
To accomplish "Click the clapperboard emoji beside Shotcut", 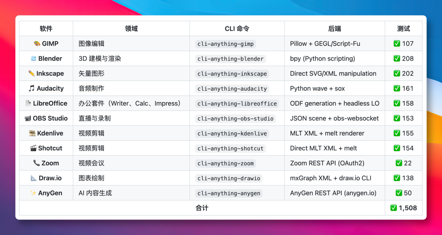I will [x=33, y=148].
